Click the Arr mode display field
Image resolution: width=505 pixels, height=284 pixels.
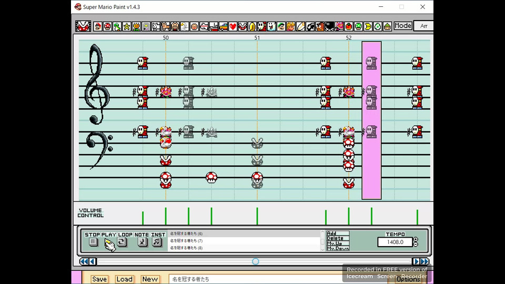click(423, 26)
